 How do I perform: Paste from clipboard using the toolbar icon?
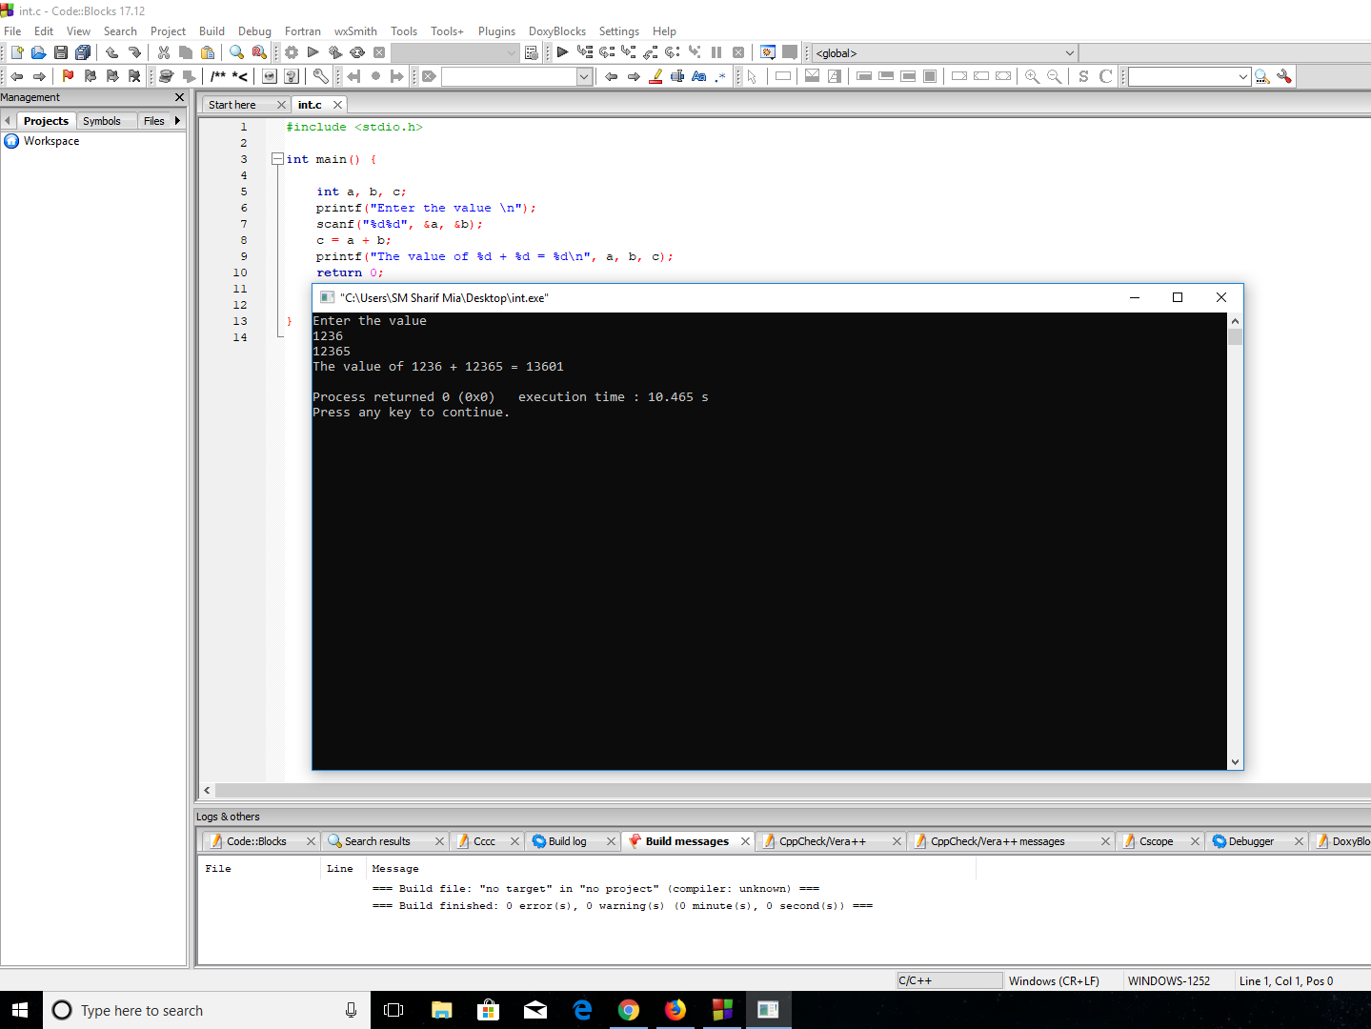(x=208, y=52)
